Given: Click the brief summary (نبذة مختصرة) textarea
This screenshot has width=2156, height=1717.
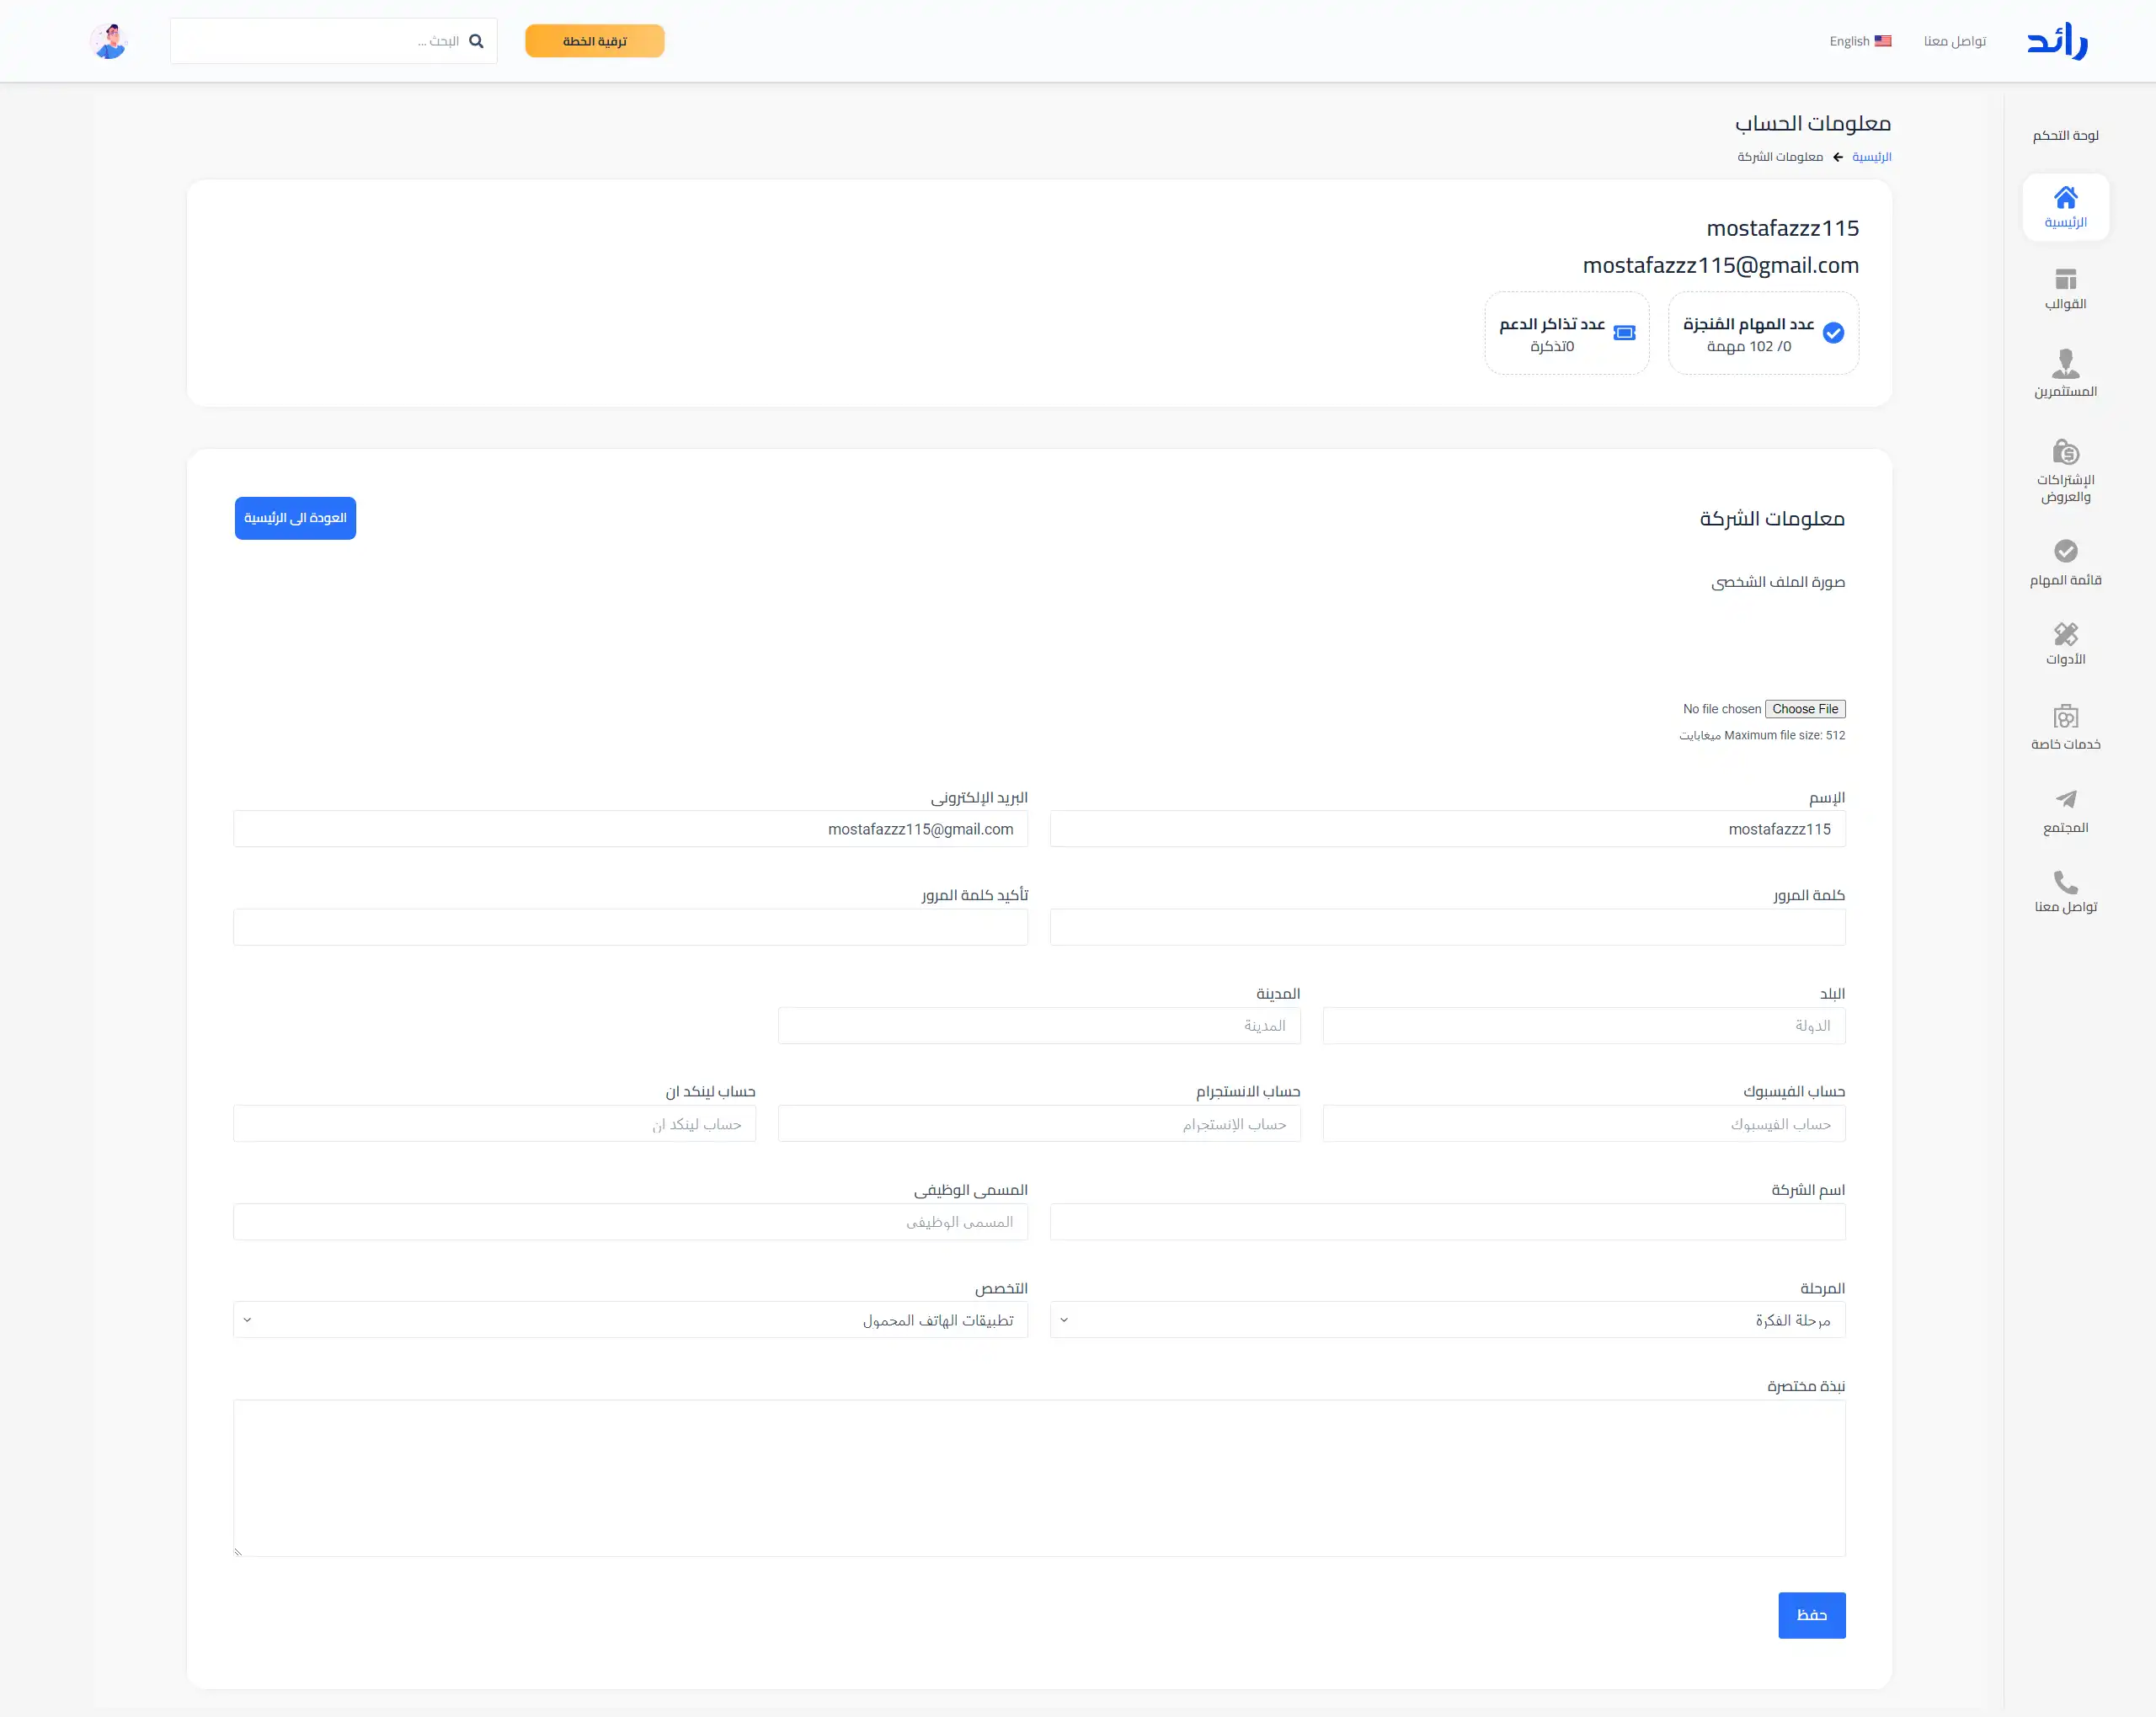Looking at the screenshot, I should (x=1039, y=1477).
